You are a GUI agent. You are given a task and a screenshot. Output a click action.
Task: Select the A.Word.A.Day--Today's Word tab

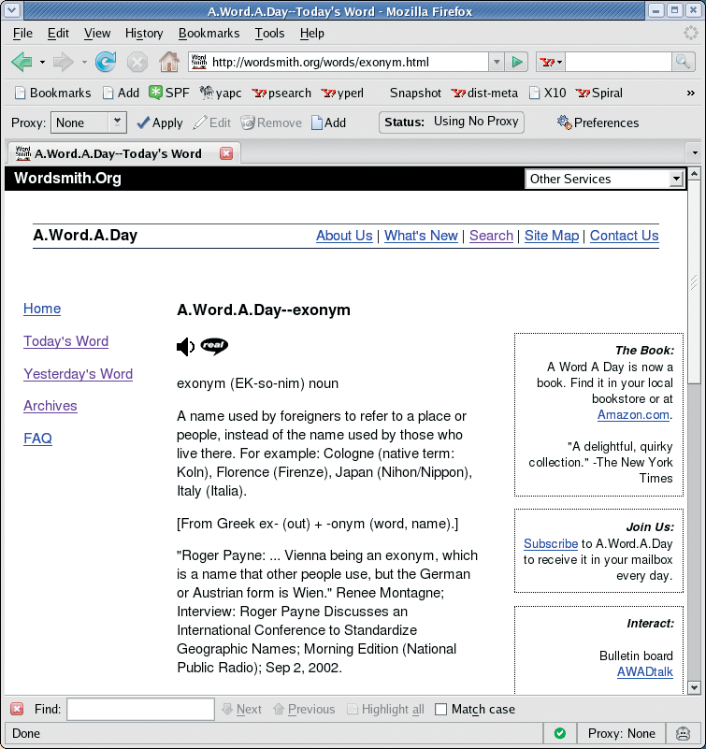coord(124,153)
